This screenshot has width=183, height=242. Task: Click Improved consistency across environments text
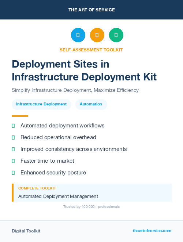(x=74, y=149)
